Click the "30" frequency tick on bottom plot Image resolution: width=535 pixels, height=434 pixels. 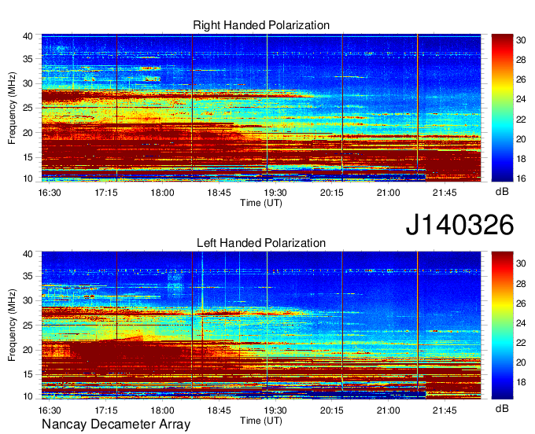[28, 300]
